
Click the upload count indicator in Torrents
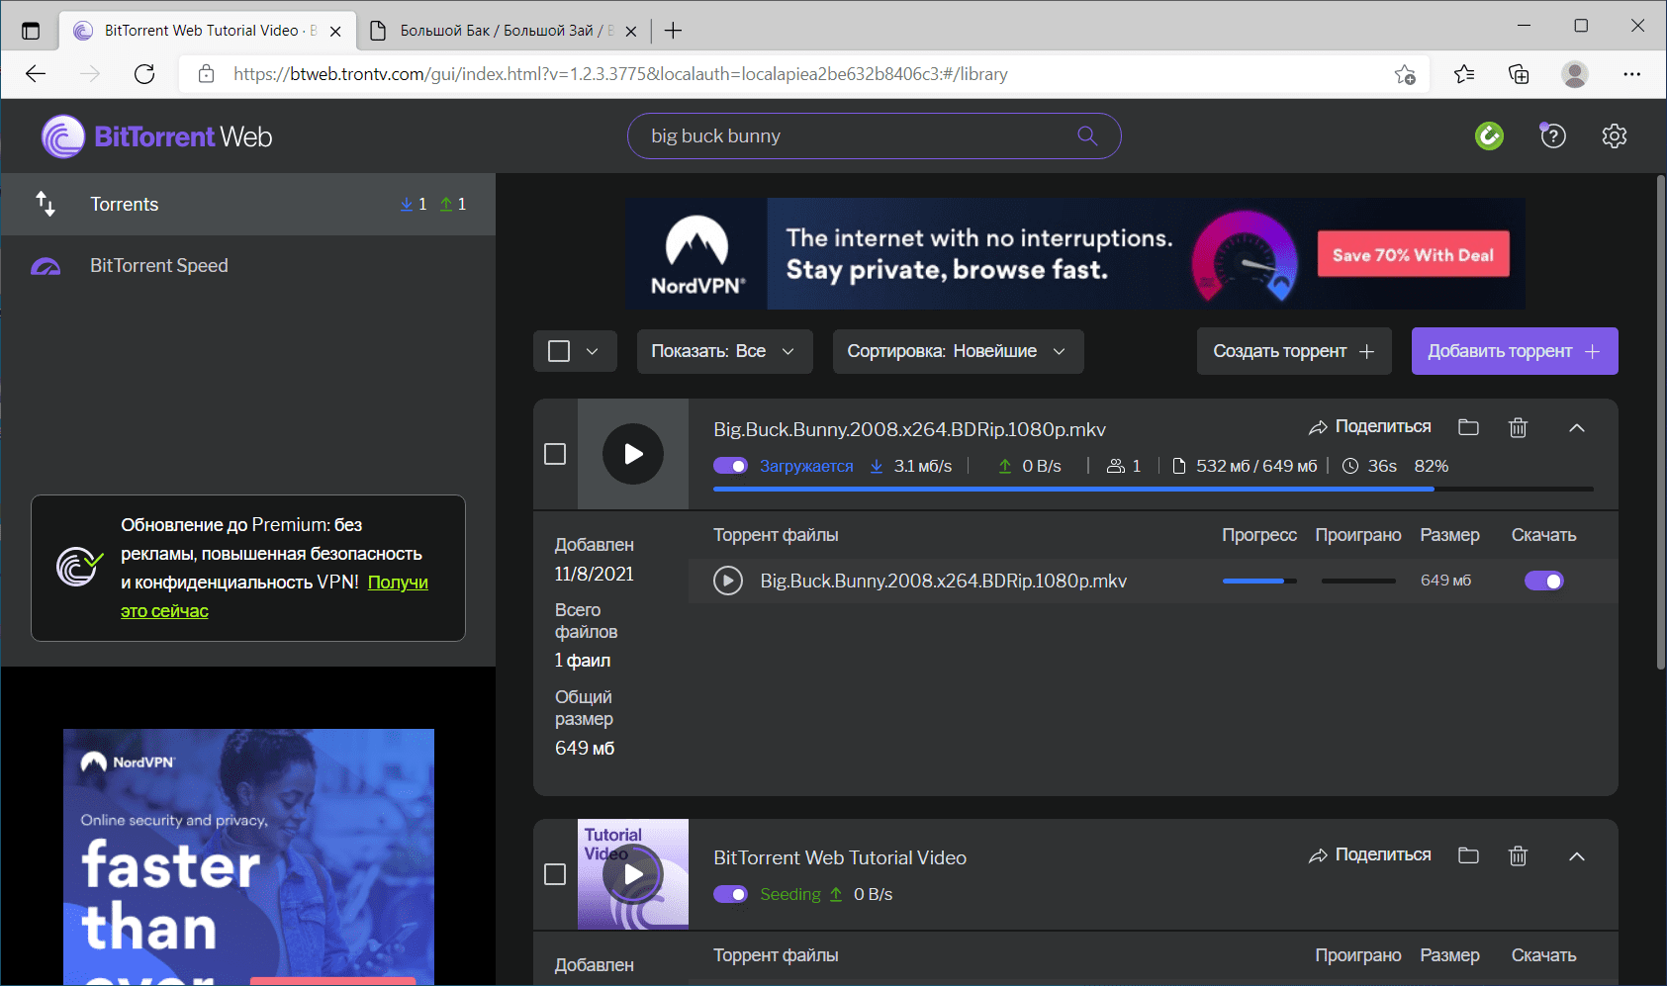[x=453, y=204]
